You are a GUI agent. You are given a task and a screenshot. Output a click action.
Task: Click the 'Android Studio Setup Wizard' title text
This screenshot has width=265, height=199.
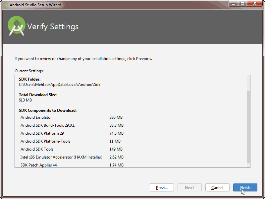coord(35,5)
